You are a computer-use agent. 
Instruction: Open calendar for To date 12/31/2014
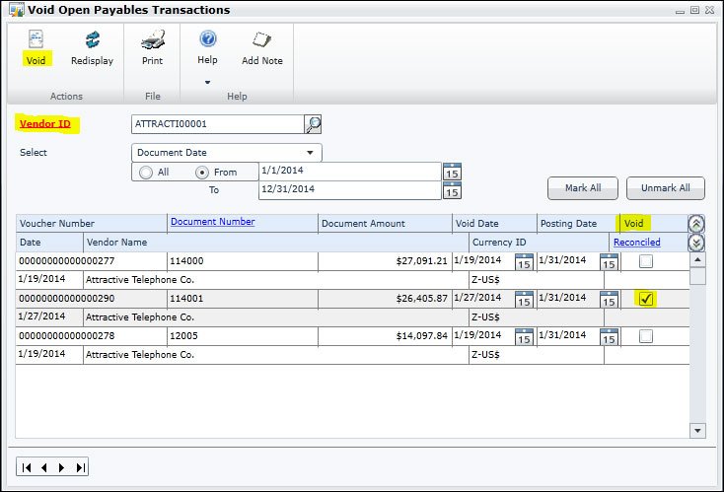452,190
